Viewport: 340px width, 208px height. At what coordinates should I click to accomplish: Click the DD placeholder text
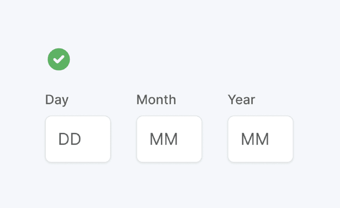coord(70,139)
